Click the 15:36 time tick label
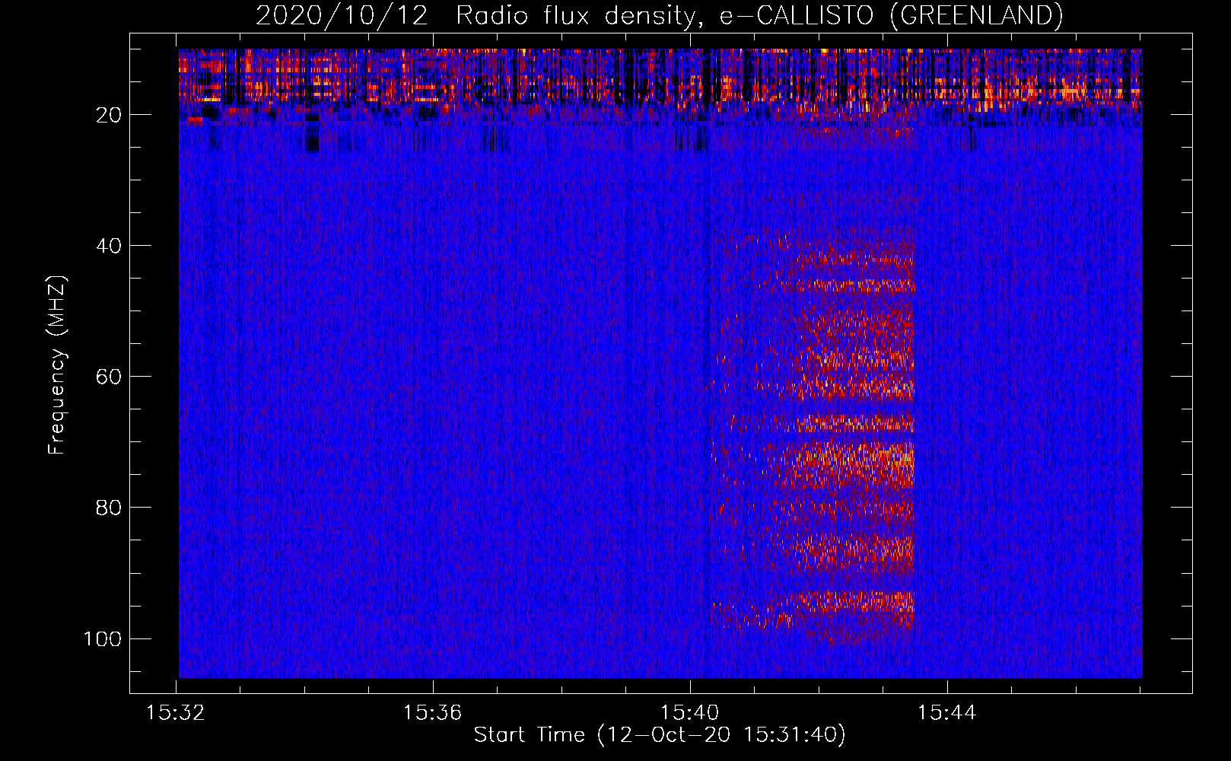Screen dimensions: 1231x761 pos(432,713)
